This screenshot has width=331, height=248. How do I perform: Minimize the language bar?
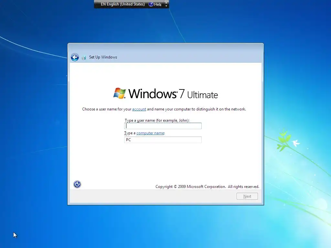point(166,3)
